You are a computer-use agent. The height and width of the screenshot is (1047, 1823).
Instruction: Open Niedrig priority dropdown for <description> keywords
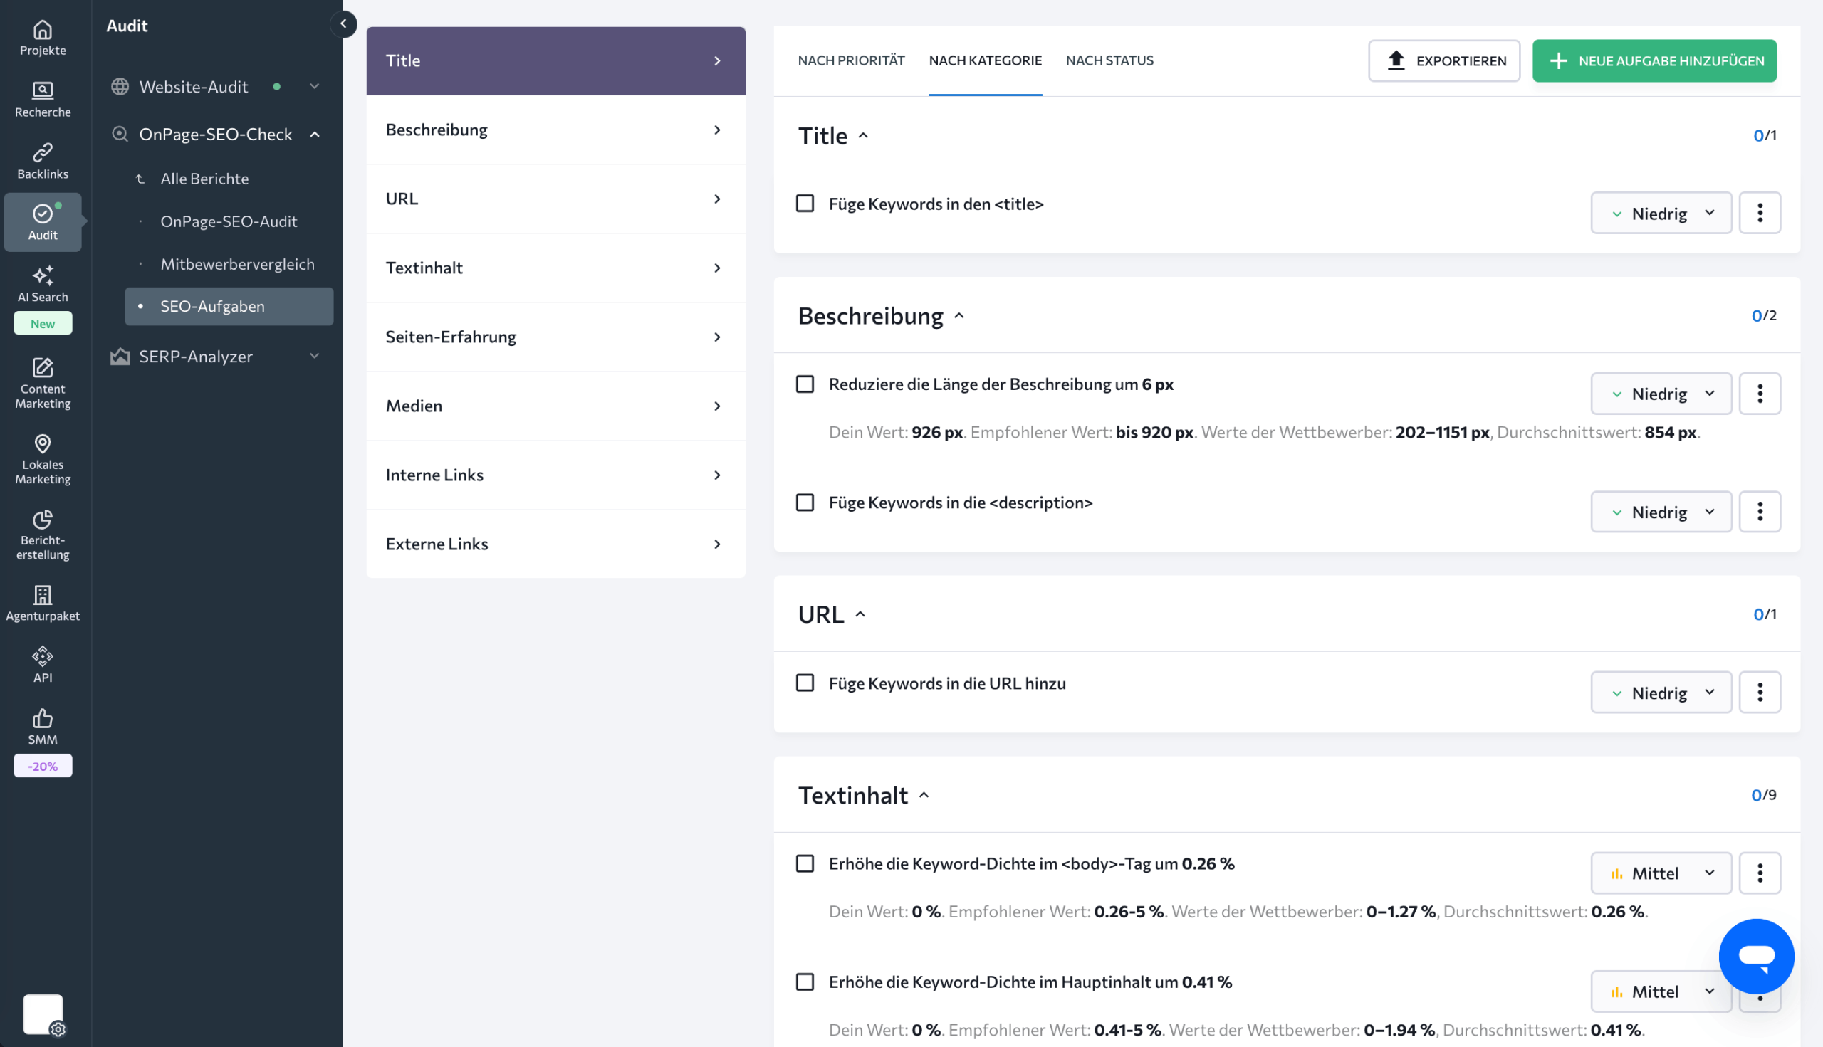(x=1661, y=511)
